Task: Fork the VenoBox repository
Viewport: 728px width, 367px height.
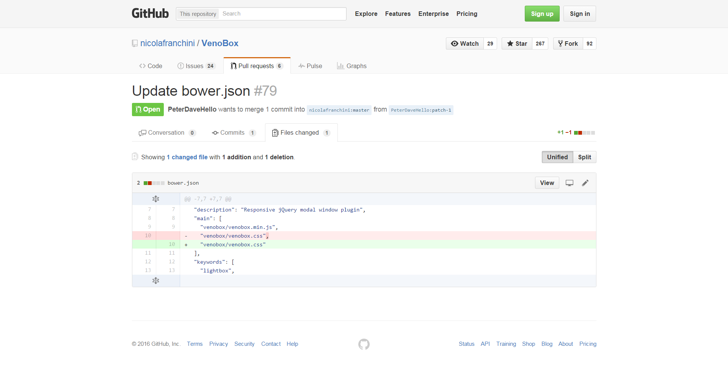Action: coord(568,44)
